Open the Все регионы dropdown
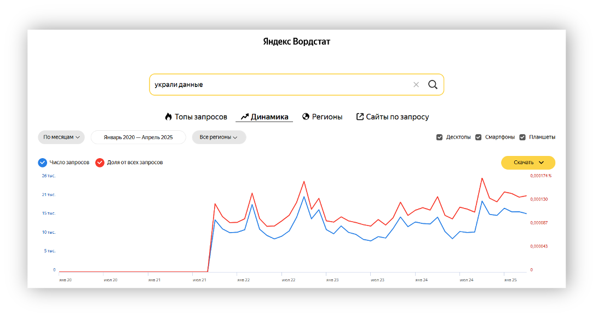598x318 pixels. point(219,137)
